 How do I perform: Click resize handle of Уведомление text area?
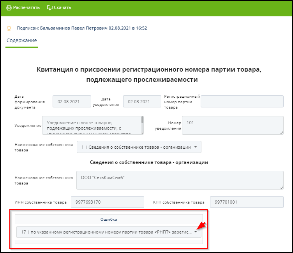pyautogui.click(x=142, y=133)
